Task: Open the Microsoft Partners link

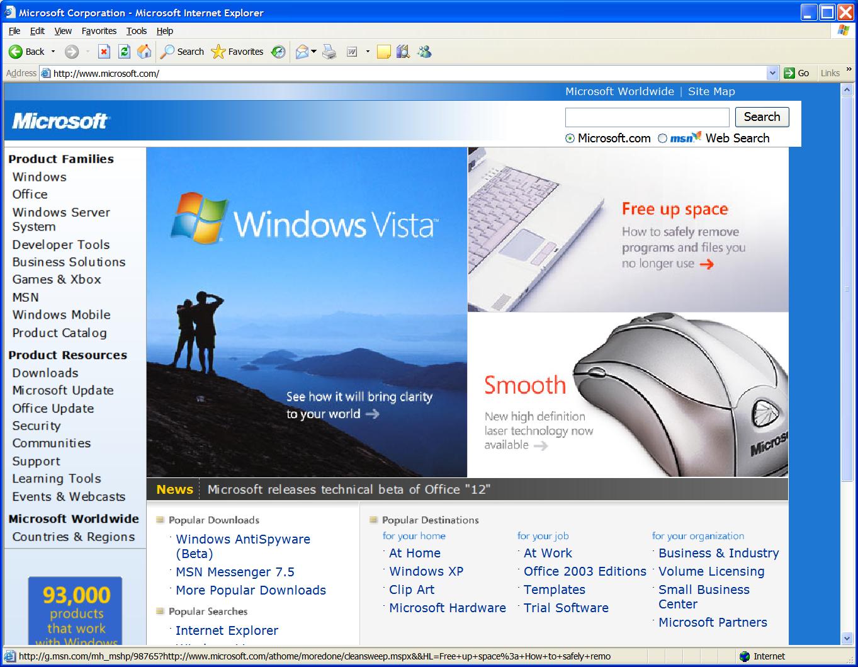Action: point(713,622)
